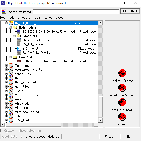Screen dimensions: 141x141
Task: Click the Sm_Application_Config node icon
Action: (19, 40)
